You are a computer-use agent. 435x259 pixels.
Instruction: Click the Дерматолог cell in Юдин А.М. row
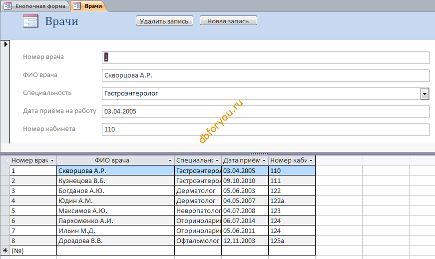[198, 200]
